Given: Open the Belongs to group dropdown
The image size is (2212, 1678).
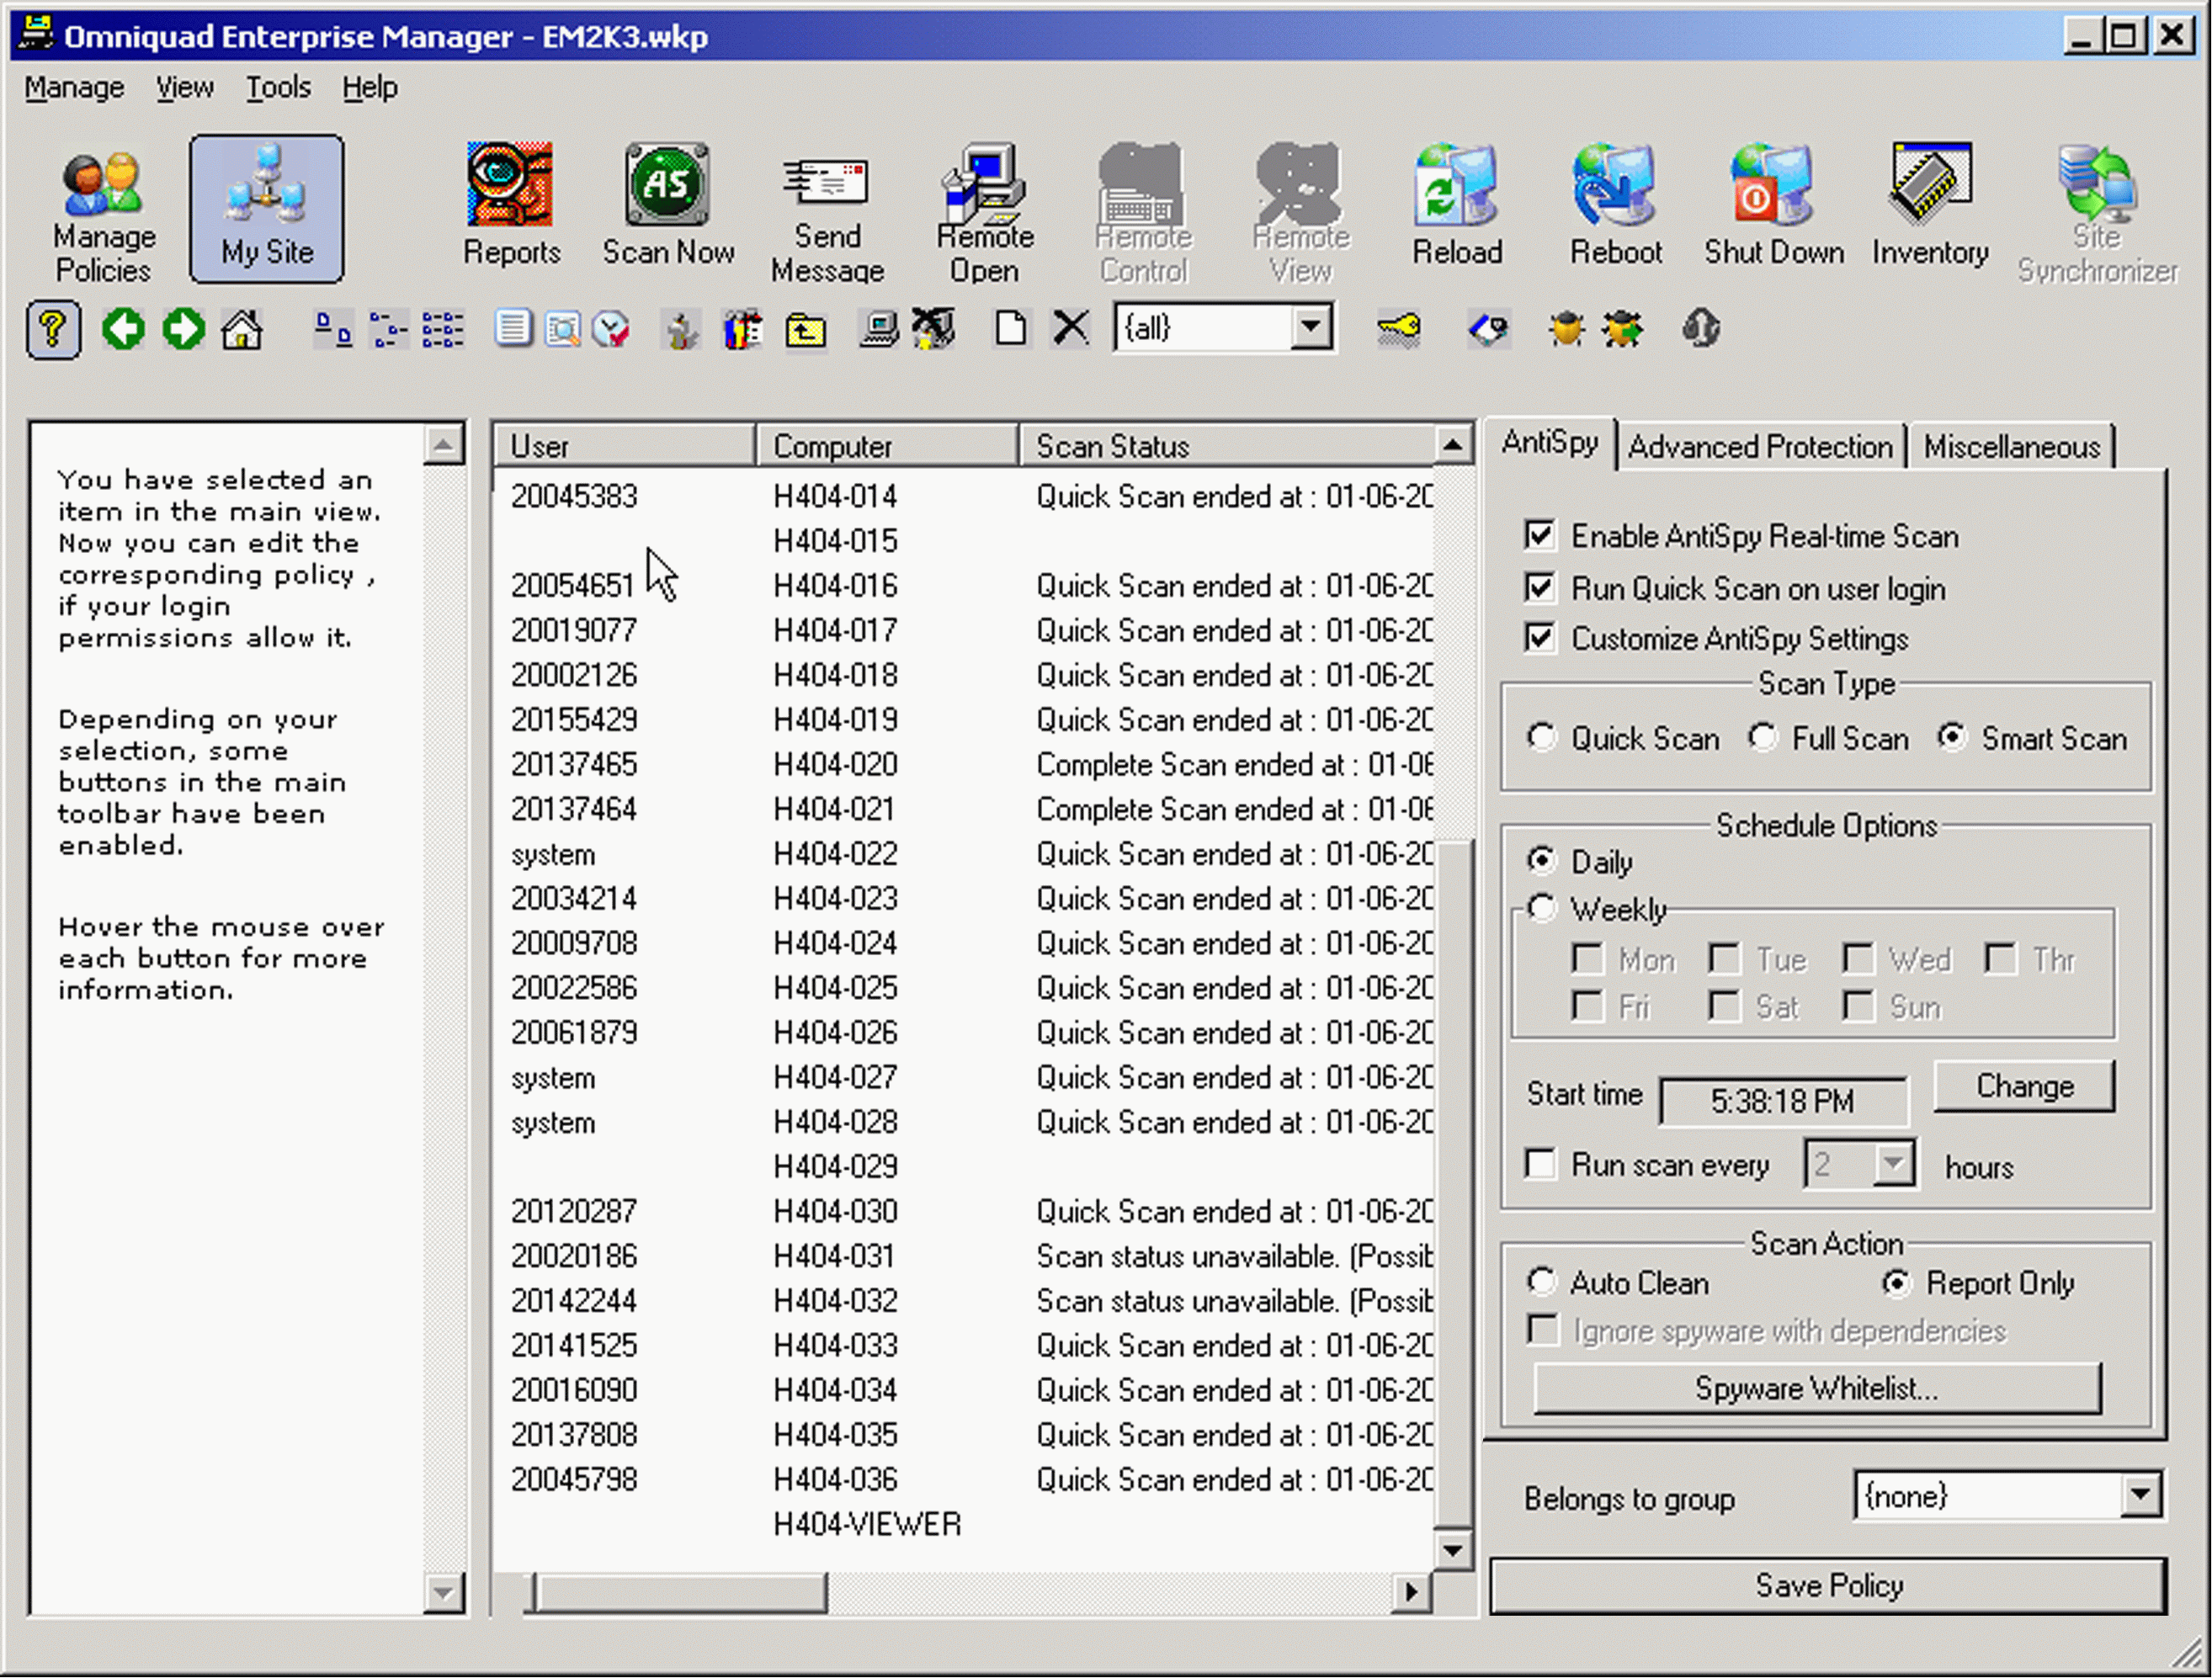Looking at the screenshot, I should [x=2141, y=1496].
